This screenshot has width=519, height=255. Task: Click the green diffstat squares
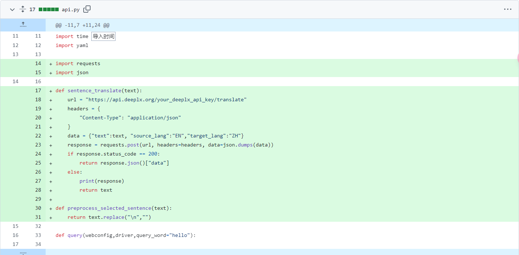pos(49,9)
